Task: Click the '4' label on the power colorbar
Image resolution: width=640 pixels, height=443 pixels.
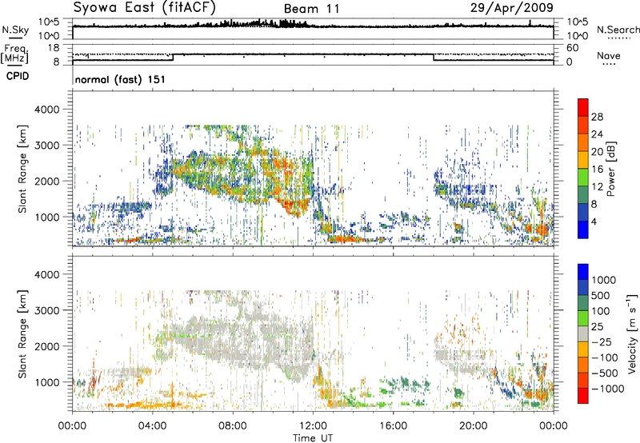Action: (x=594, y=221)
